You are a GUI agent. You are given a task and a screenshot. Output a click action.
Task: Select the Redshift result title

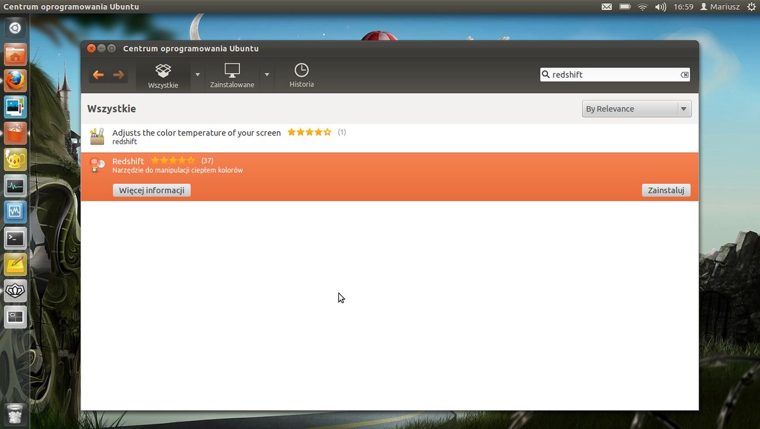point(128,161)
